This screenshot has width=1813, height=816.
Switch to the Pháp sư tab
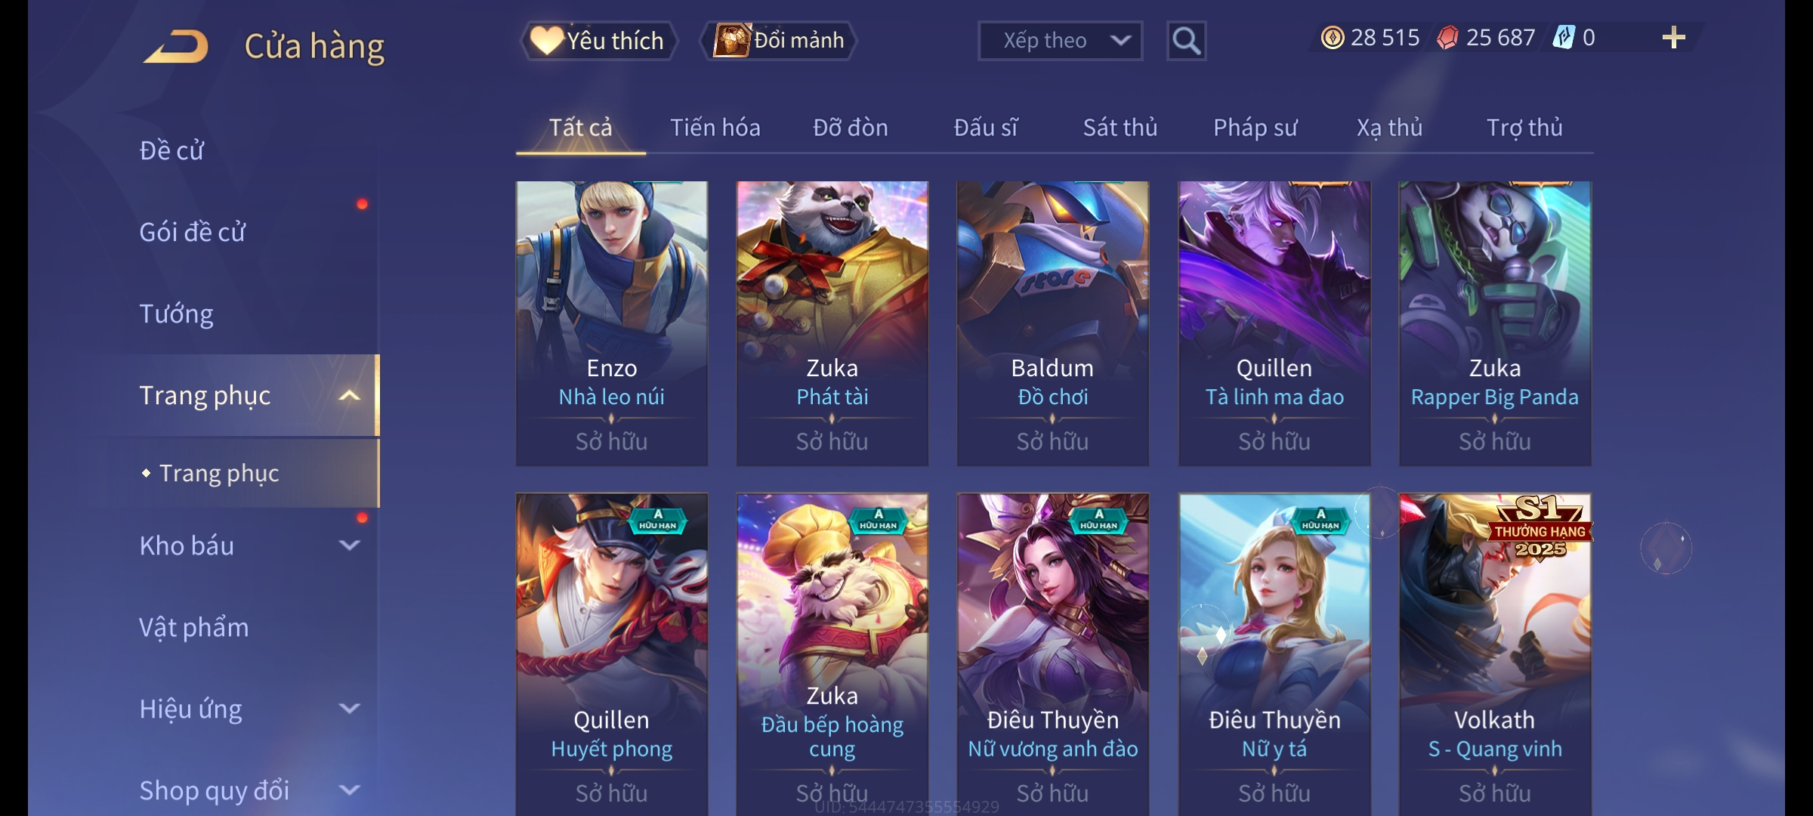point(1255,128)
